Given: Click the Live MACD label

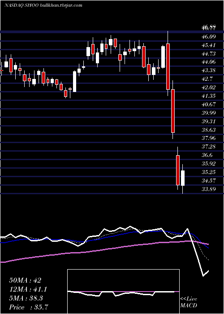Looking at the screenshot, I should 189,302.
